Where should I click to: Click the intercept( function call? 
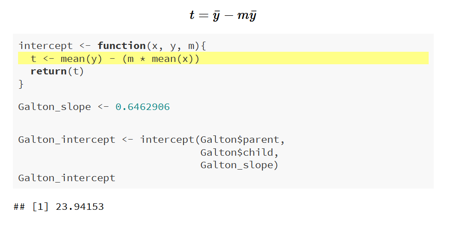pyautogui.click(x=170, y=140)
